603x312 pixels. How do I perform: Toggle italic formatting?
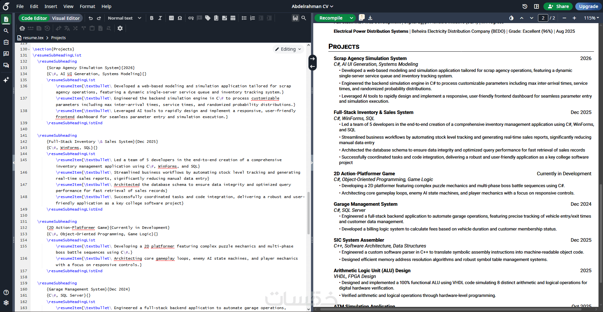(x=160, y=18)
